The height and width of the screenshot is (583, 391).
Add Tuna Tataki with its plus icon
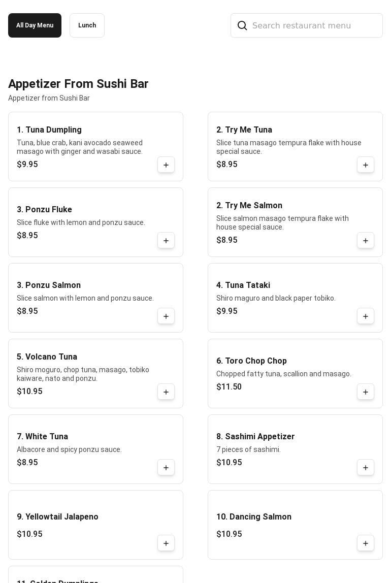366,316
